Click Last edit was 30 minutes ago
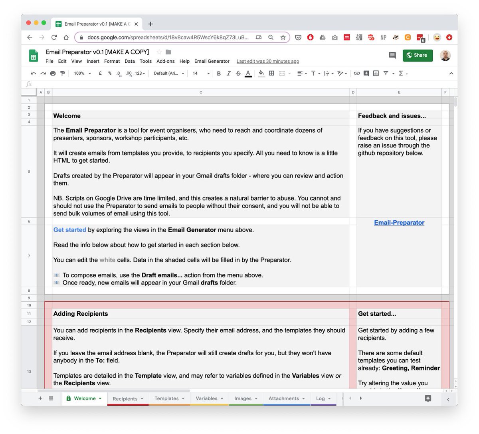The height and width of the screenshot is (434, 479). (x=268, y=61)
